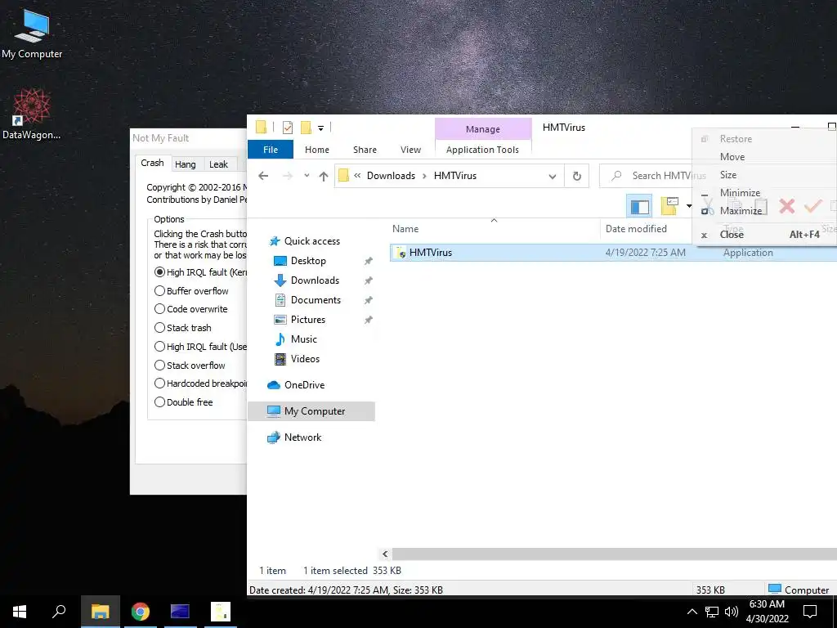Select High IRQL fault (User) radio button
The image size is (837, 628).
pos(159,346)
